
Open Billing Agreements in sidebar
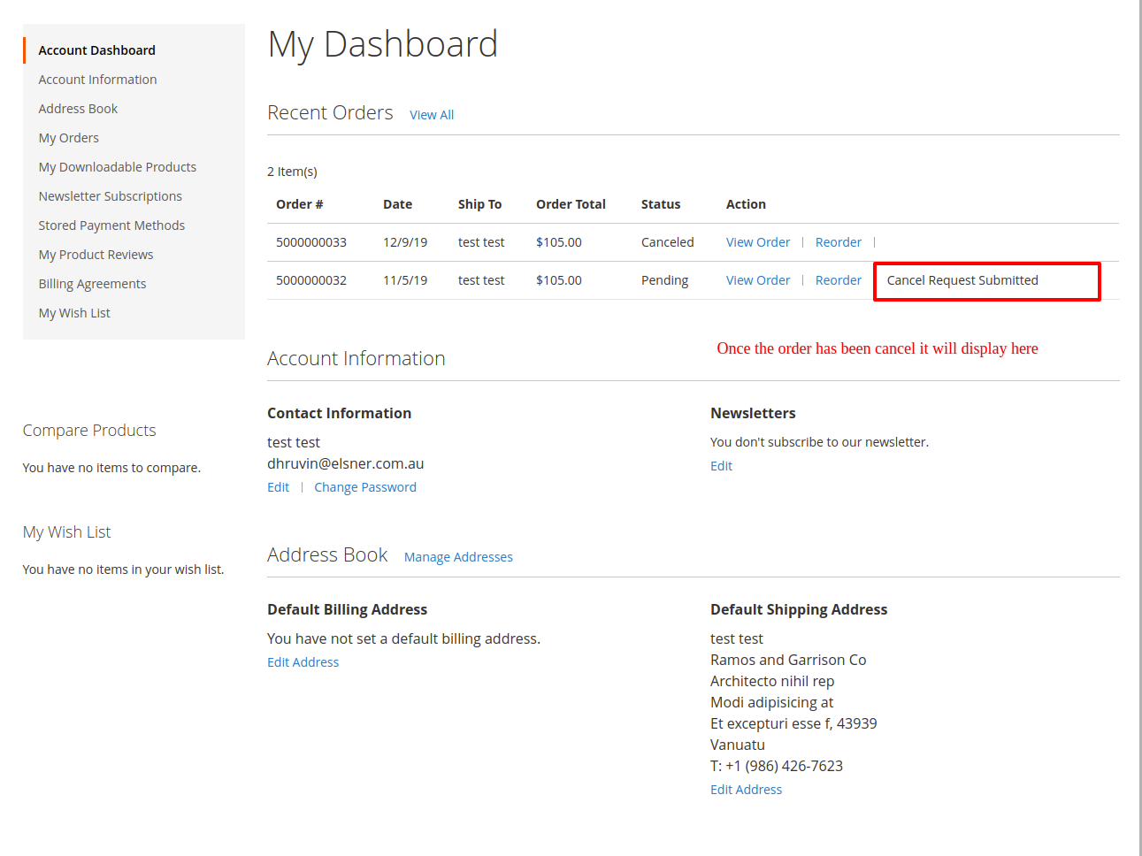coord(92,284)
